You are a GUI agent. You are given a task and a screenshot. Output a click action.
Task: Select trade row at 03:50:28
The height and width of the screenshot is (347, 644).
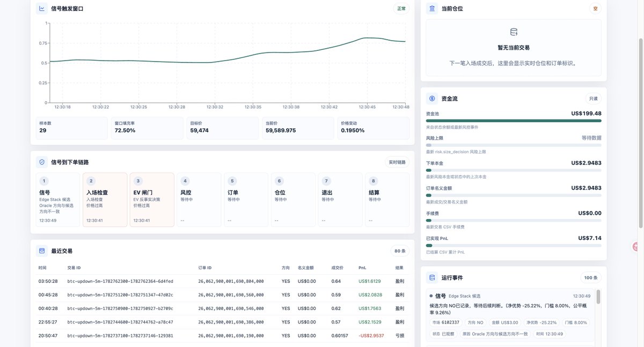223,281
